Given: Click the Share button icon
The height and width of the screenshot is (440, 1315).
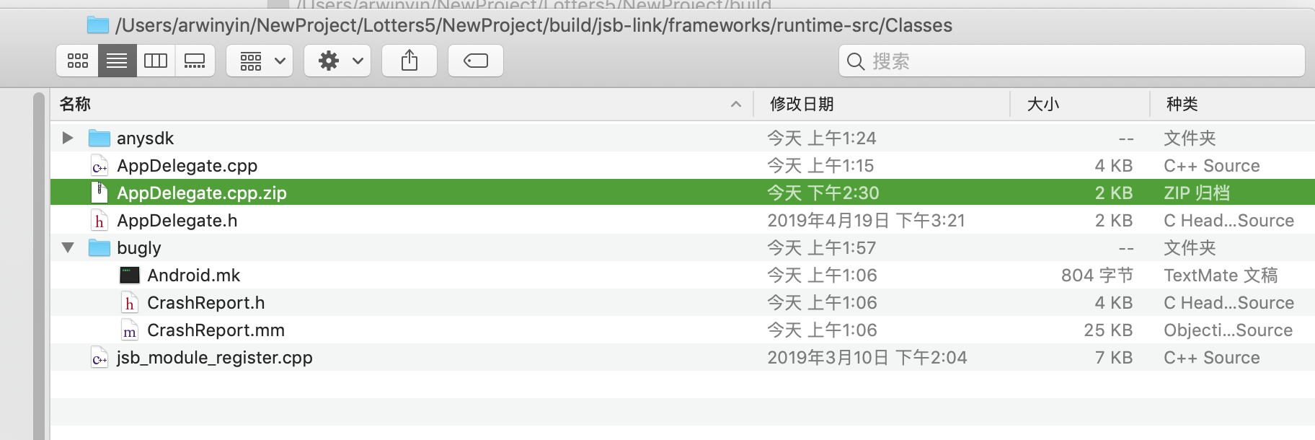Looking at the screenshot, I should [409, 61].
